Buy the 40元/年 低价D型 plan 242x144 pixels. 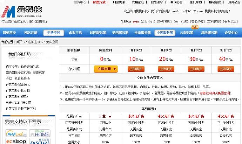(x=225, y=69)
